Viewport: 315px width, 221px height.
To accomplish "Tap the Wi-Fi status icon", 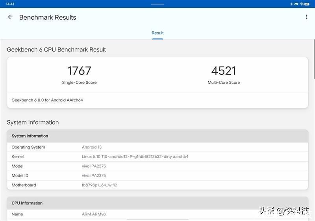I will 302,4.
